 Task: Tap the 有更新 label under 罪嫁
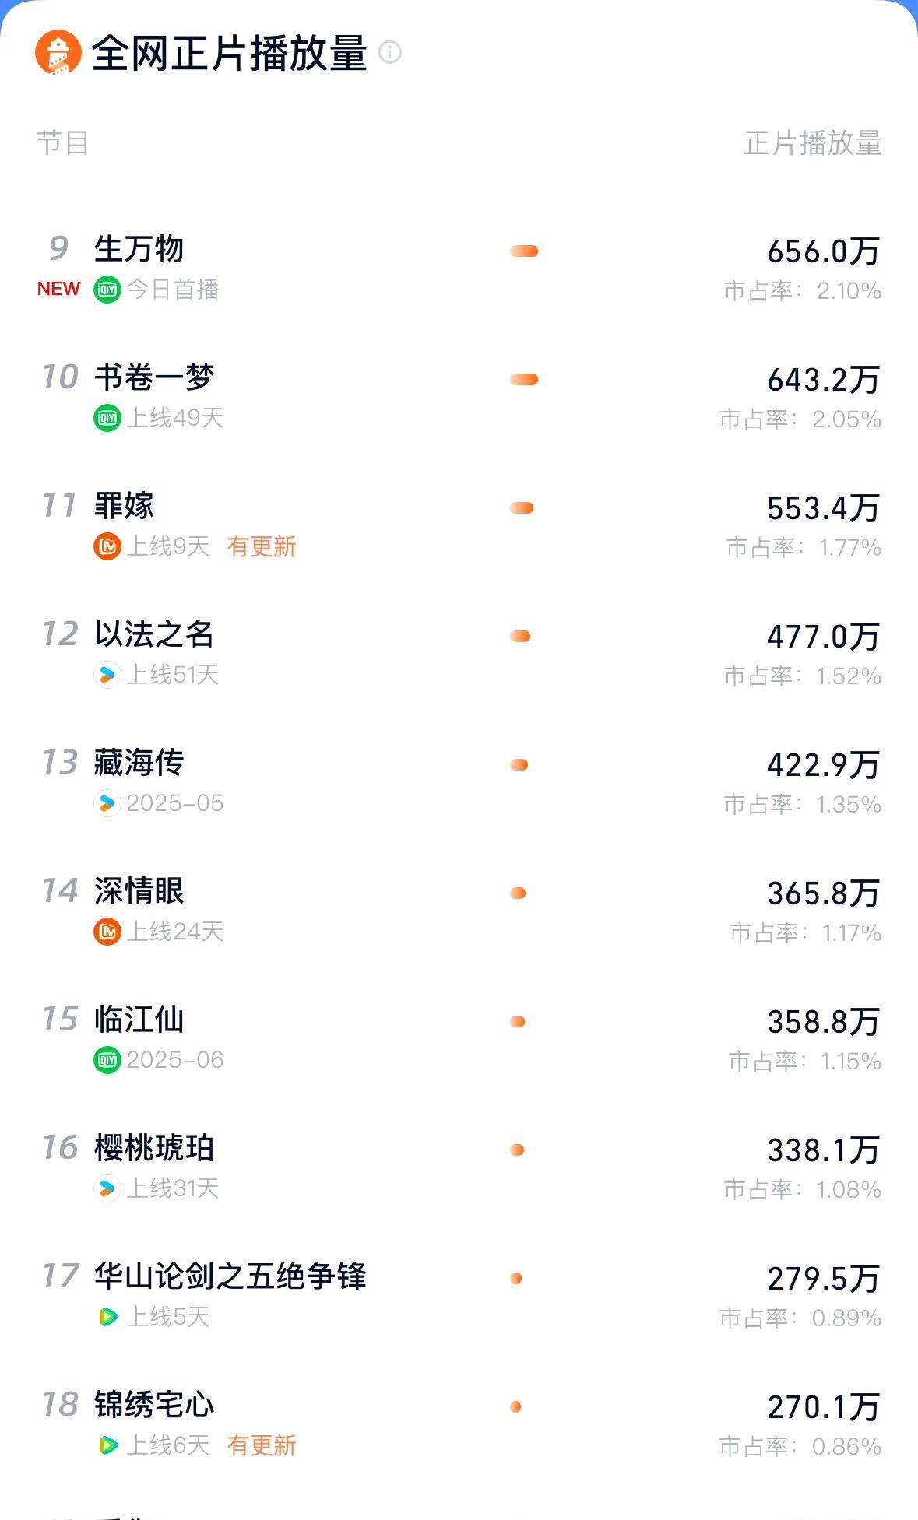point(262,546)
